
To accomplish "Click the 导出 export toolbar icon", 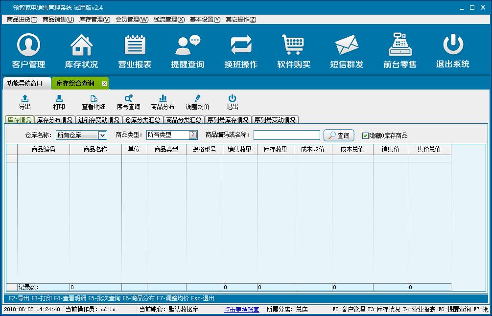I will [25, 102].
